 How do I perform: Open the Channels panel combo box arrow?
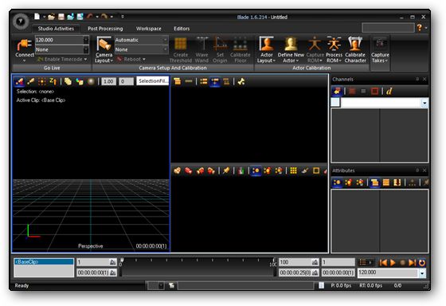424,103
